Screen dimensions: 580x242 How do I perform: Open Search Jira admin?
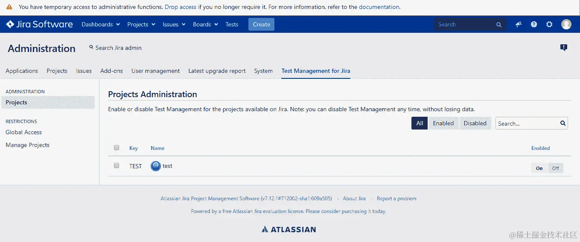(115, 48)
